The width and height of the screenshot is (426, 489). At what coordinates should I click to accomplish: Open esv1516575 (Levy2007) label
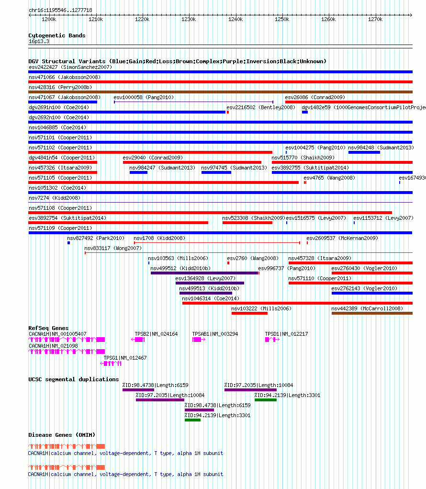pyautogui.click(x=316, y=218)
